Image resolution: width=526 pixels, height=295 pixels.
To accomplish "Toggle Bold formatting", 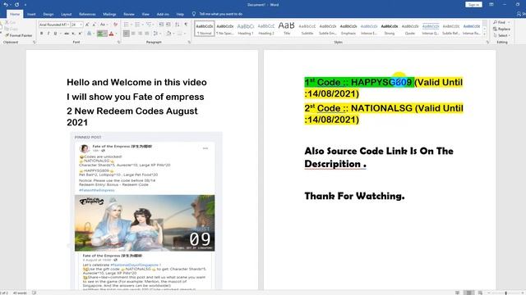I will 42,34.
